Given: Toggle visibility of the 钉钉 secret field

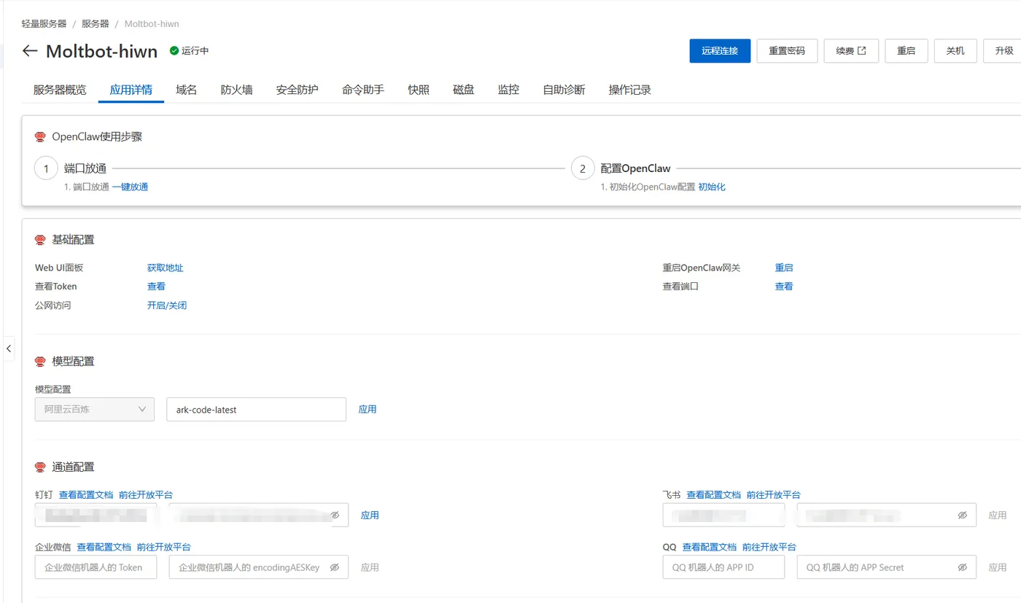Looking at the screenshot, I should pyautogui.click(x=335, y=515).
